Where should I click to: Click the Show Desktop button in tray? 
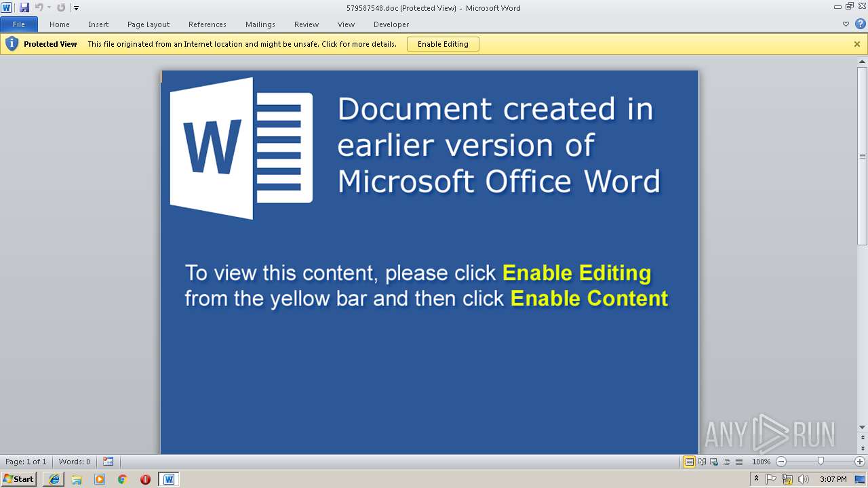[861, 479]
